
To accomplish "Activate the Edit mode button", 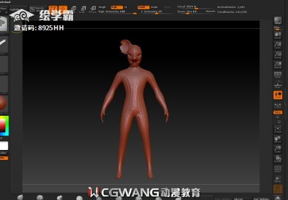I will pyautogui.click(x=53, y=9).
